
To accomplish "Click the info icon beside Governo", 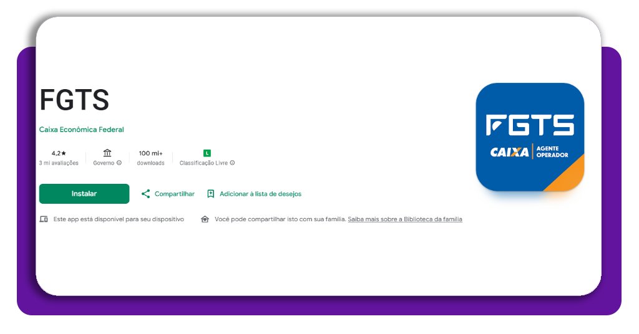I will click(x=119, y=163).
